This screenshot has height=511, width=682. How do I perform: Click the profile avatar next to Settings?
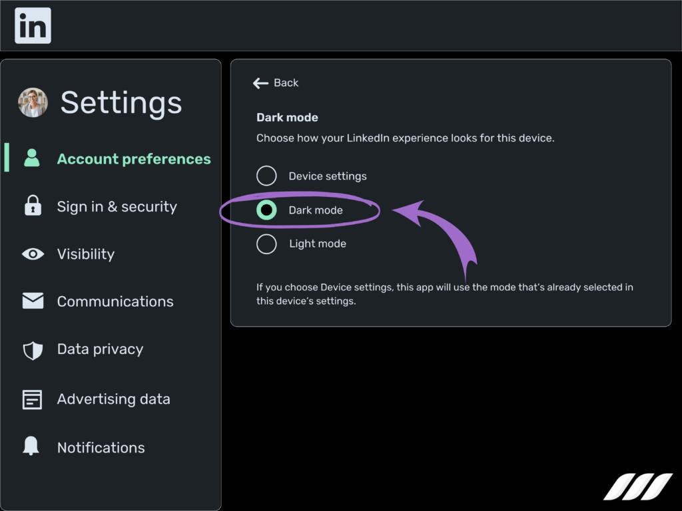point(32,102)
